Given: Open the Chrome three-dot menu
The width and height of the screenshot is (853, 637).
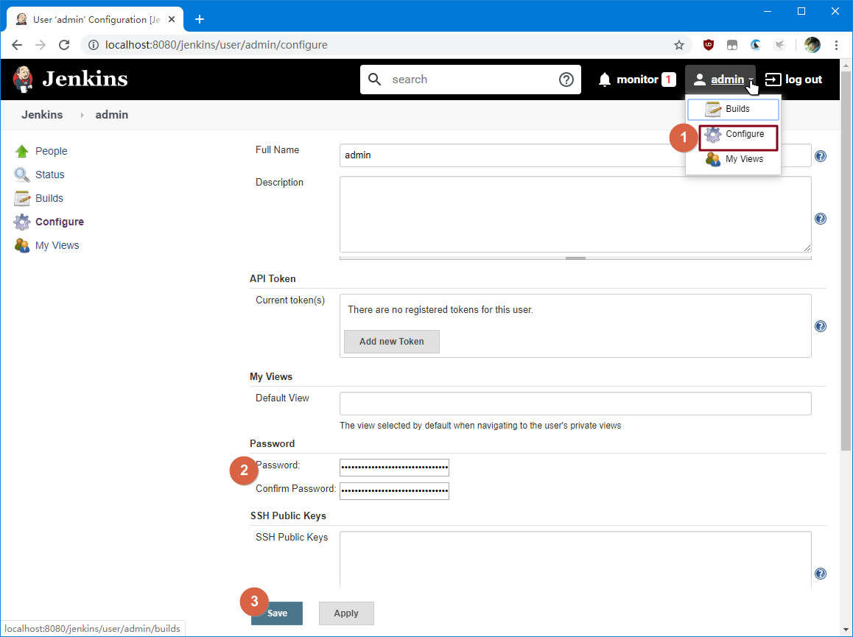Looking at the screenshot, I should click(836, 45).
